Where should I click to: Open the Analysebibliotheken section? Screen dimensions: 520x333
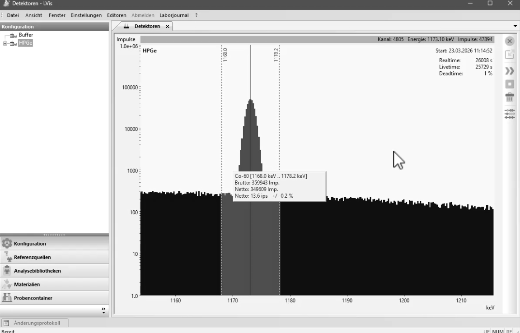point(37,271)
